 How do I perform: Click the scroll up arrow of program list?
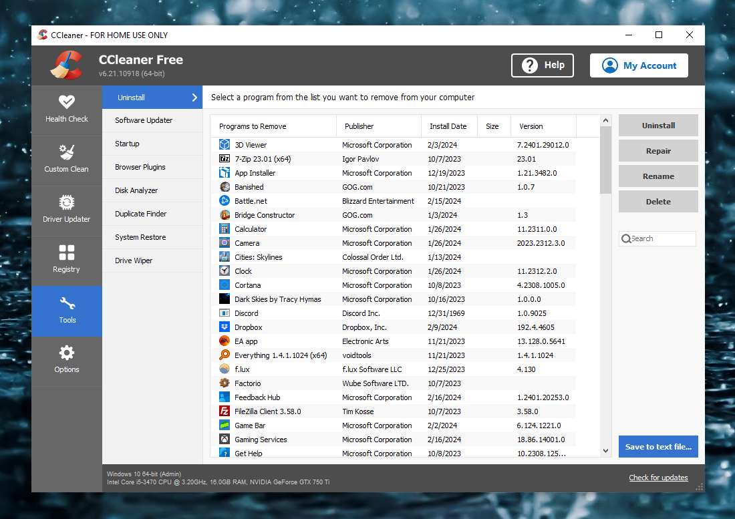click(605, 121)
